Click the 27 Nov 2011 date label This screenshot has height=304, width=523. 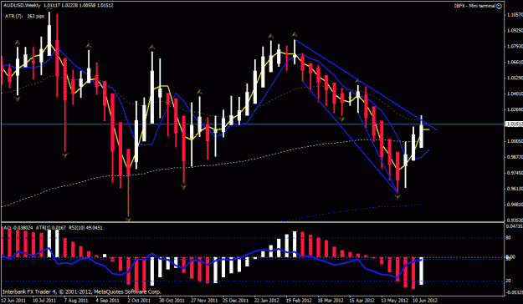click(203, 300)
